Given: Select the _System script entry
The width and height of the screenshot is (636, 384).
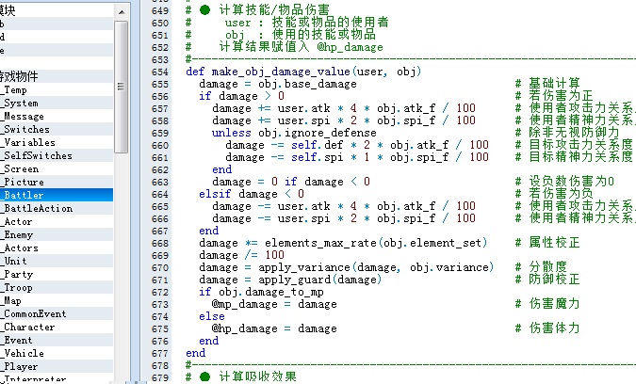Looking at the screenshot, I should 57,103.
